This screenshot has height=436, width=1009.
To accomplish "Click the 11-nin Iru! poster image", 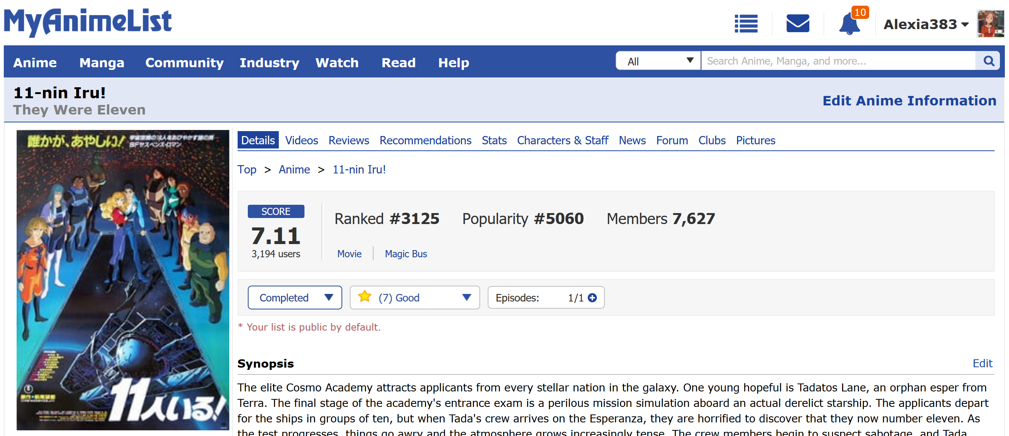I will pyautogui.click(x=123, y=280).
